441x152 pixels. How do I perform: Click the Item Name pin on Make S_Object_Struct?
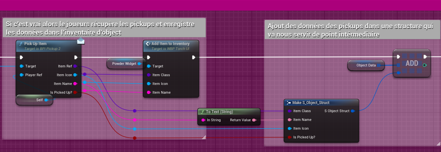[x=289, y=120]
